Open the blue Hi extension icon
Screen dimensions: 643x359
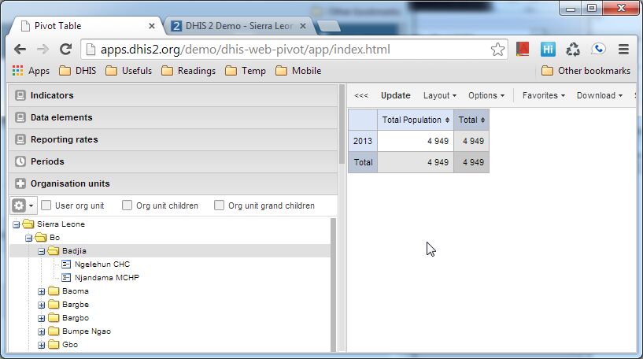click(548, 50)
